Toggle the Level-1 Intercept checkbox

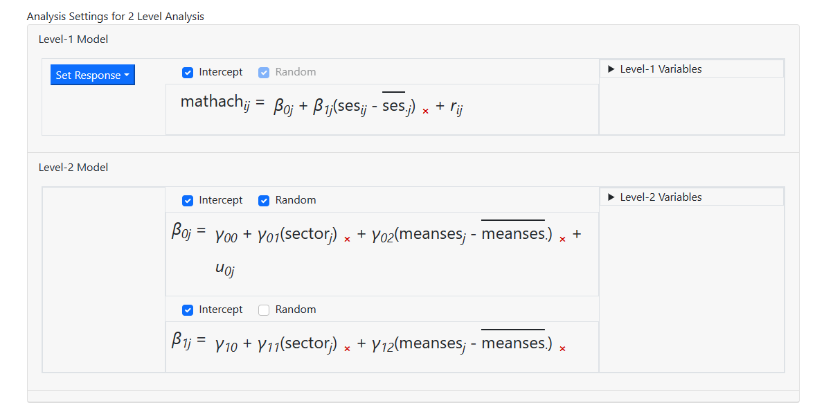coord(188,73)
